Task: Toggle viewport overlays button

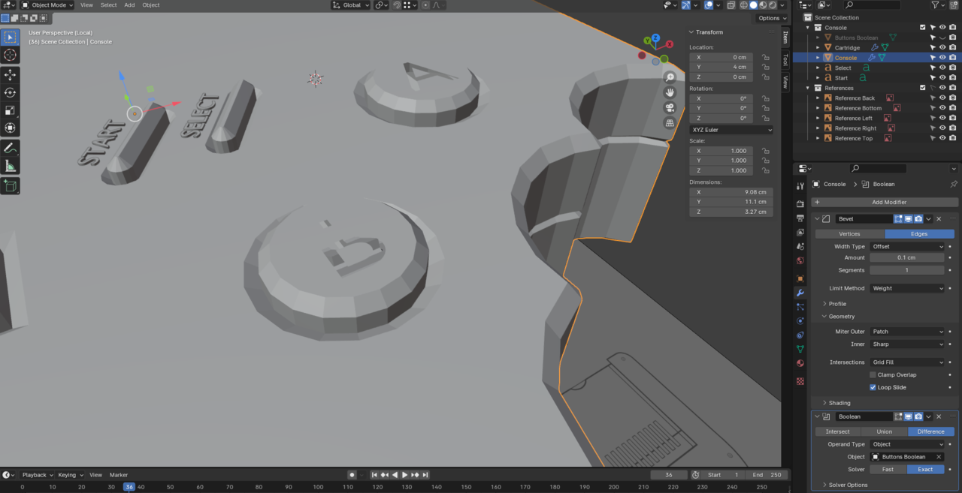Action: point(709,5)
